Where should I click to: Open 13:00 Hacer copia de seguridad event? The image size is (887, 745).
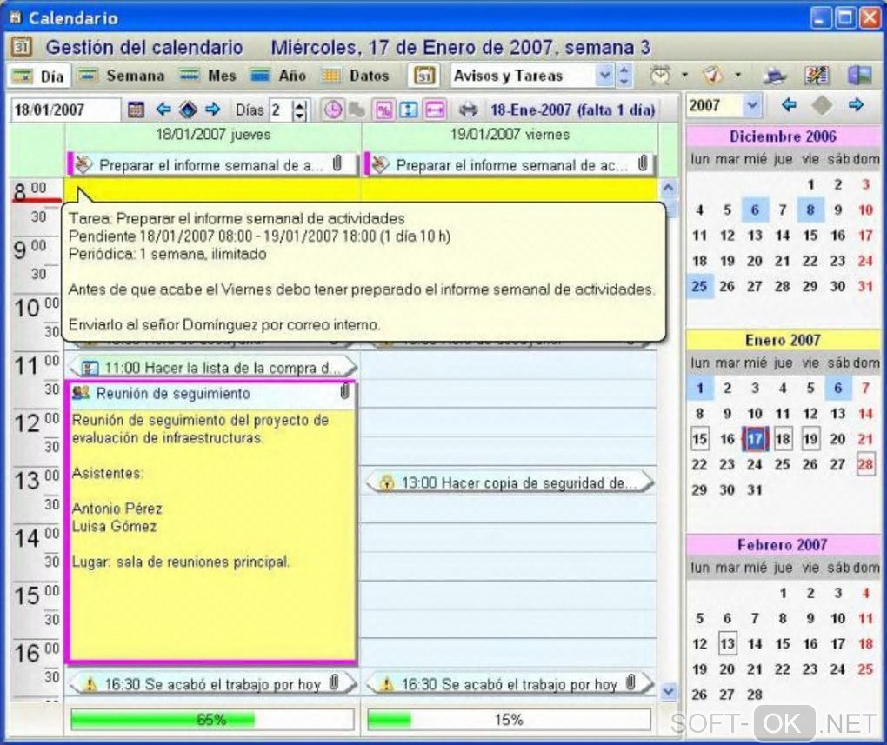pos(510,482)
